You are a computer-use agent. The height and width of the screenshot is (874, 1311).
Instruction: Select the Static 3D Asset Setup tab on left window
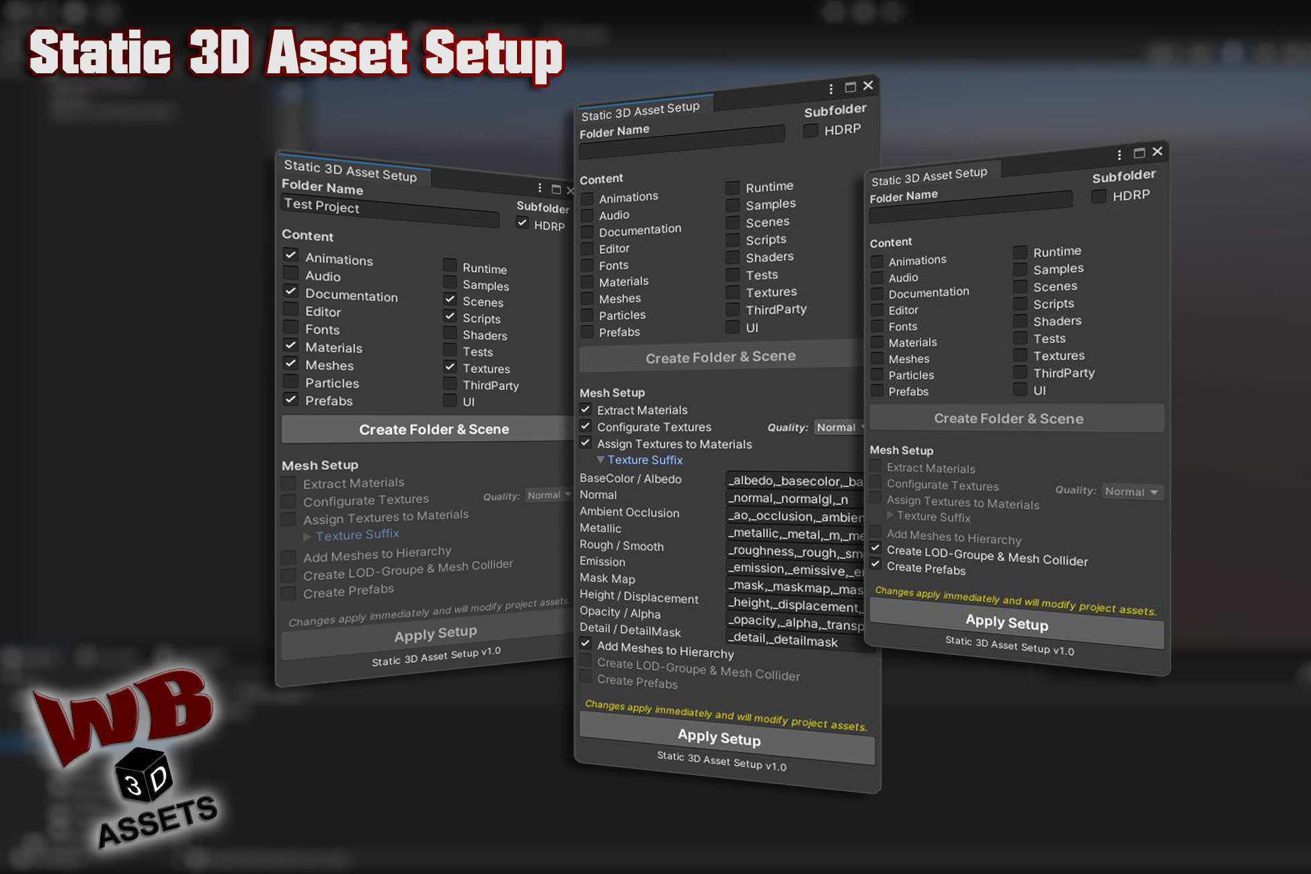pos(350,173)
